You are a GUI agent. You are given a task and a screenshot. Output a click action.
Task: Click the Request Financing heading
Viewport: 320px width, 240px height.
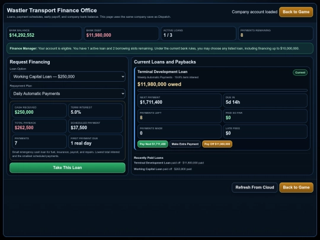coord(30,62)
